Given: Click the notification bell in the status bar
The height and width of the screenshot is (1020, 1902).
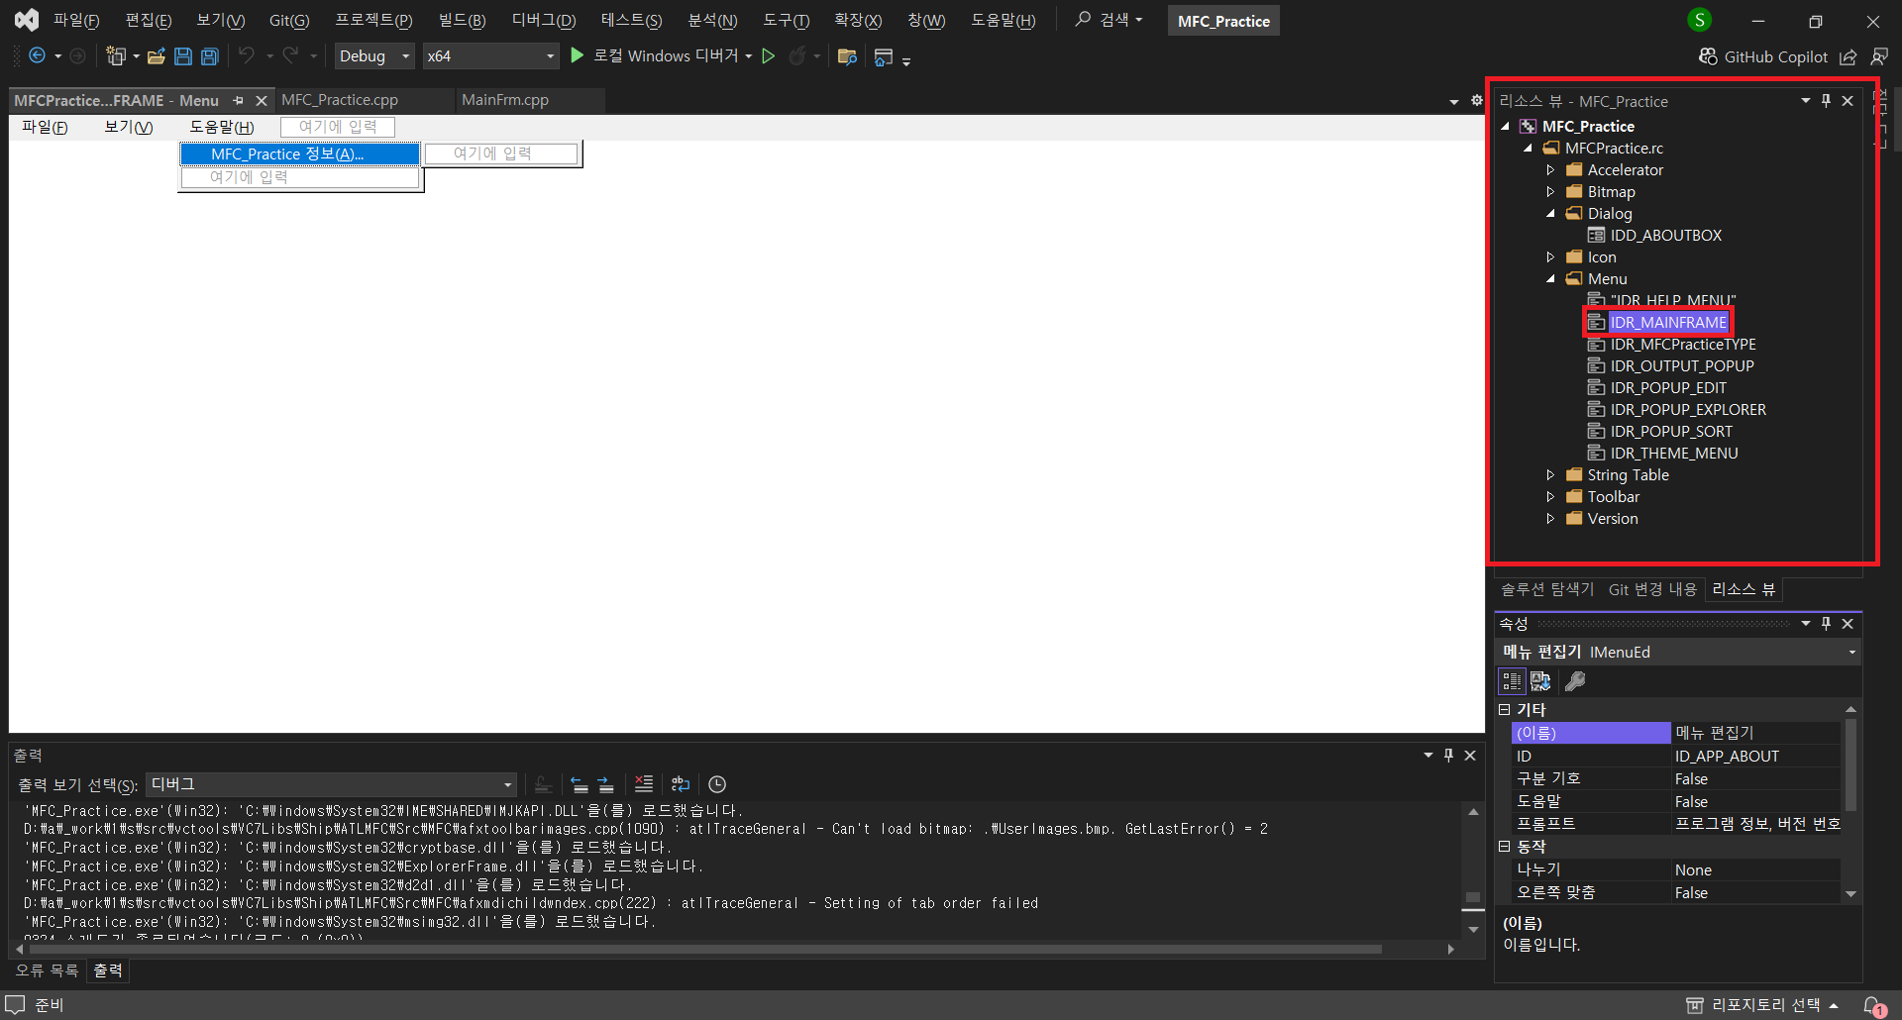Looking at the screenshot, I should [1873, 1005].
